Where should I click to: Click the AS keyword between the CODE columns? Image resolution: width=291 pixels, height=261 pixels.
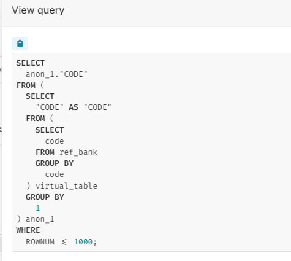tap(74, 107)
